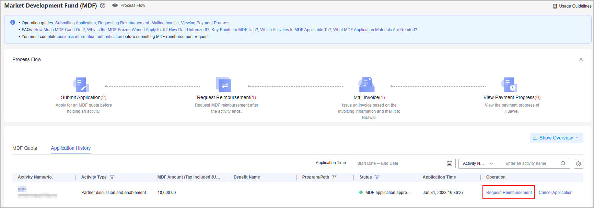This screenshot has width=594, height=208.
Task: Click the Request Reimbursement step icon
Action: click(x=224, y=85)
